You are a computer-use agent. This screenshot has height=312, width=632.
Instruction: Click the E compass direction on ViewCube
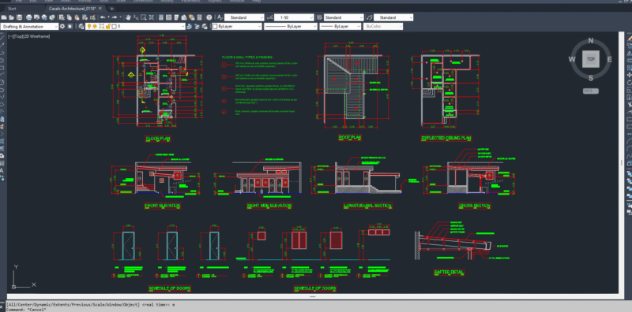point(609,59)
